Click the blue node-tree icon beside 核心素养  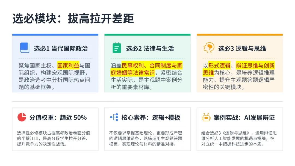click(114, 117)
